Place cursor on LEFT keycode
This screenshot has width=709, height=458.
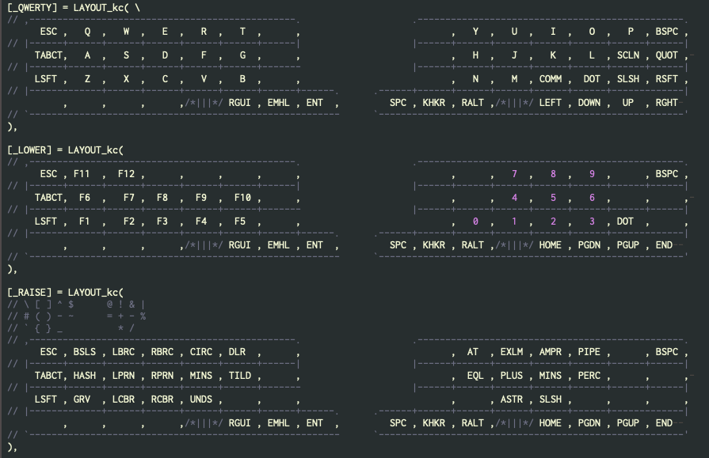551,103
